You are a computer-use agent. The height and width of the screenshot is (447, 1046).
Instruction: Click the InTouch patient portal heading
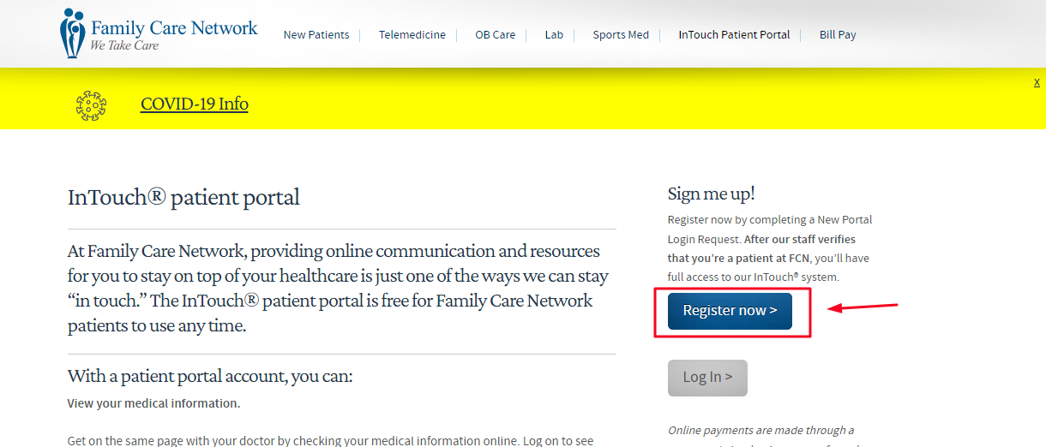pos(183,198)
